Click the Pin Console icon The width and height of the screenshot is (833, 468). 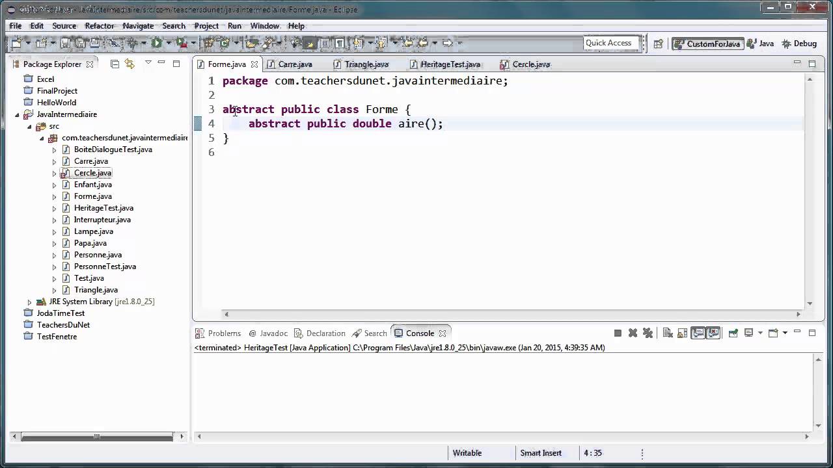coord(733,333)
